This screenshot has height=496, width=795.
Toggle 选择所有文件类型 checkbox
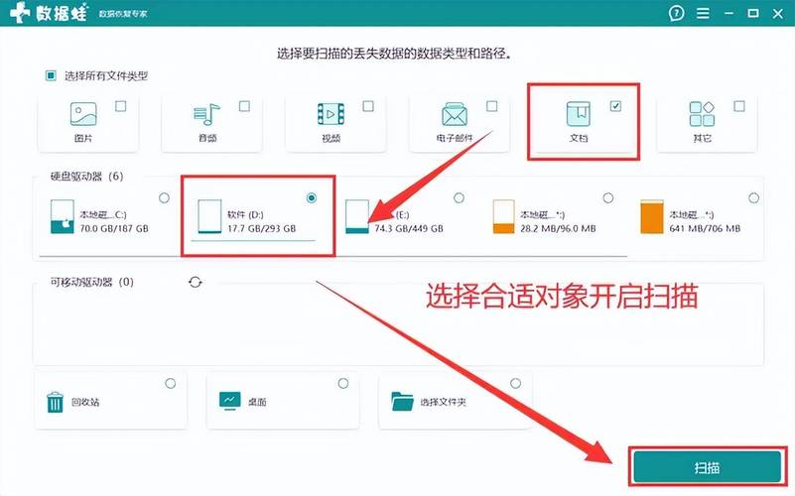pyautogui.click(x=51, y=75)
